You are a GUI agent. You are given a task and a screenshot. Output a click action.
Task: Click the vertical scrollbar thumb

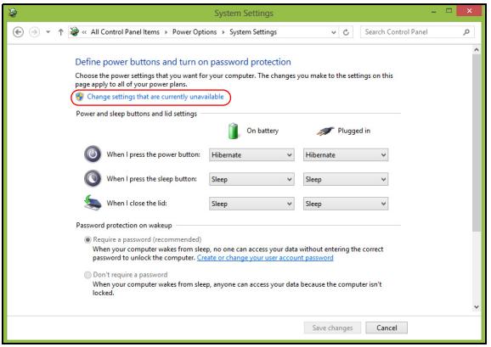coord(477,143)
